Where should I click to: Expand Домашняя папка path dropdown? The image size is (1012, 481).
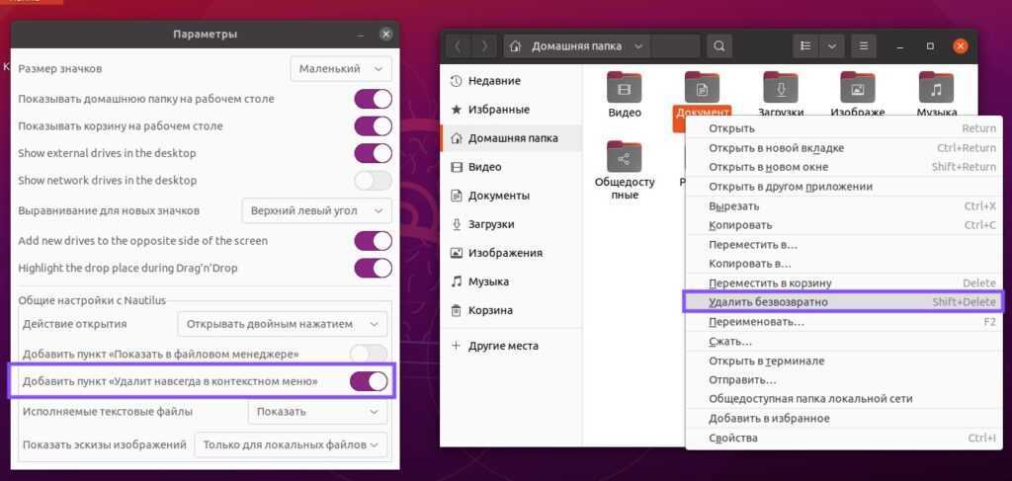pos(638,46)
